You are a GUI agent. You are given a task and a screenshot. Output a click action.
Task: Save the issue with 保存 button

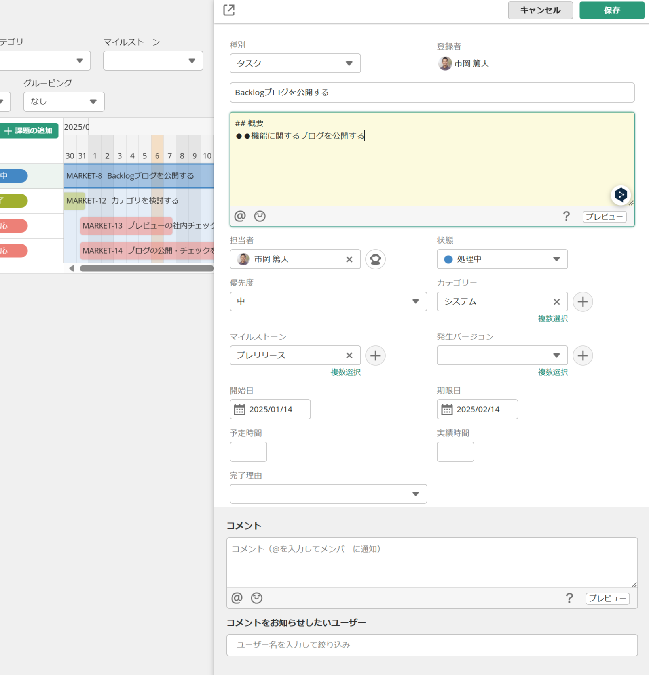(612, 10)
